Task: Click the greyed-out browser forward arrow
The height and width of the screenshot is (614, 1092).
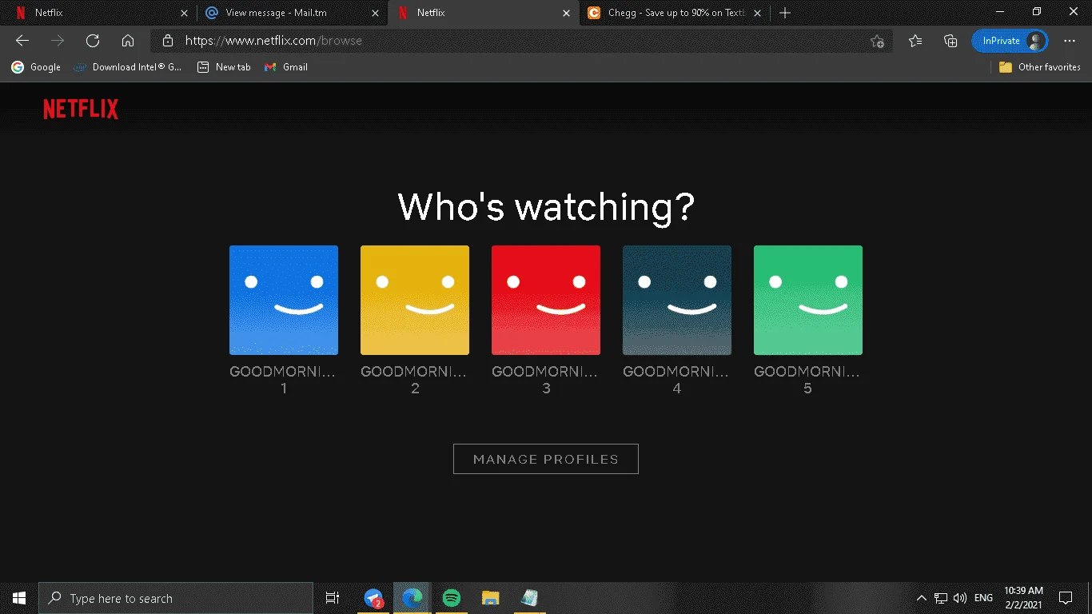Action: [x=58, y=41]
